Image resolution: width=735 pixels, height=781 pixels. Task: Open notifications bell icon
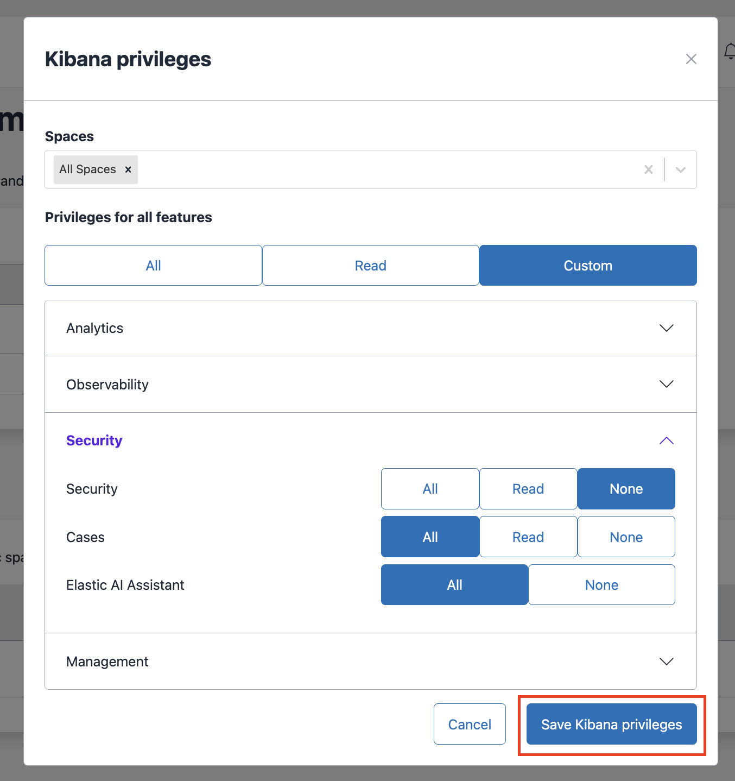[x=730, y=52]
